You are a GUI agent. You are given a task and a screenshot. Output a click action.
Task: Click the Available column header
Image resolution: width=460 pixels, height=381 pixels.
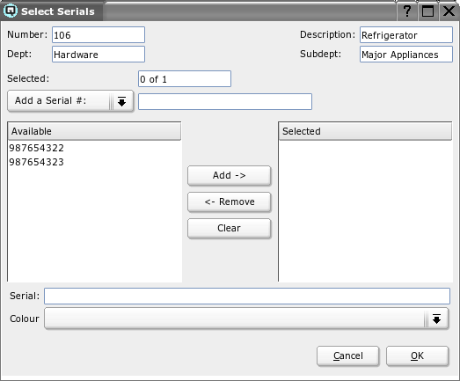pos(94,131)
